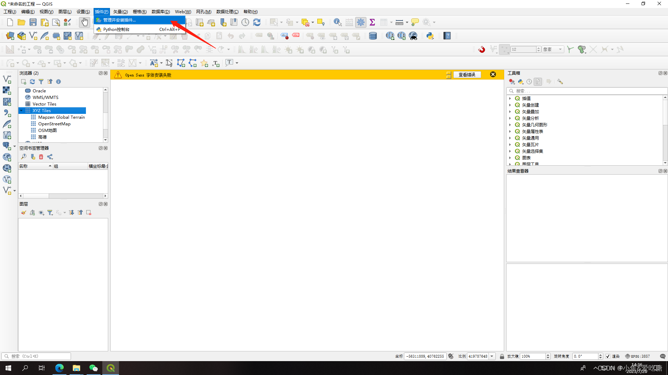Viewport: 668px width, 375px height.
Task: Open the Processing Toolbox gear icon
Action: click(x=361, y=22)
